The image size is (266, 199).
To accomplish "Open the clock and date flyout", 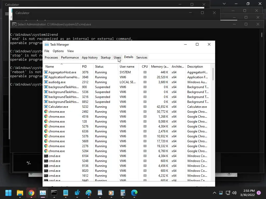I will (248, 193).
